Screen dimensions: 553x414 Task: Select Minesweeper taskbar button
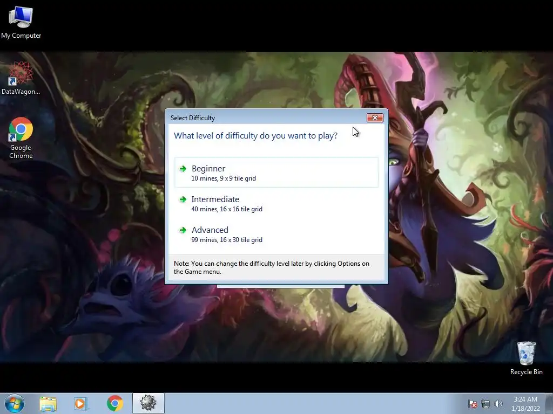click(x=149, y=403)
